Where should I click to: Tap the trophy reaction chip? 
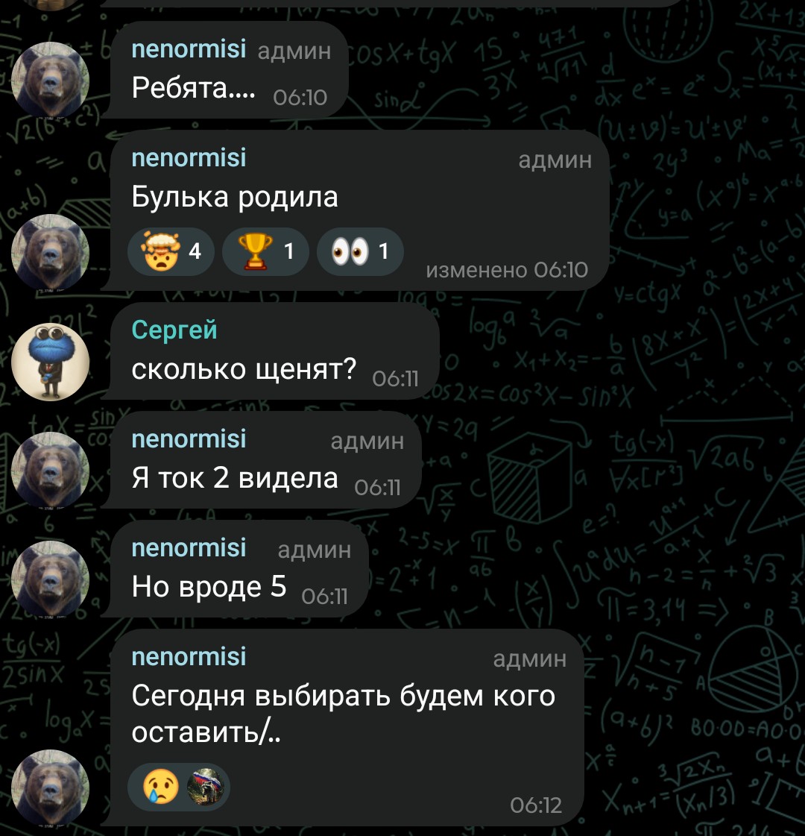pyautogui.click(x=265, y=251)
